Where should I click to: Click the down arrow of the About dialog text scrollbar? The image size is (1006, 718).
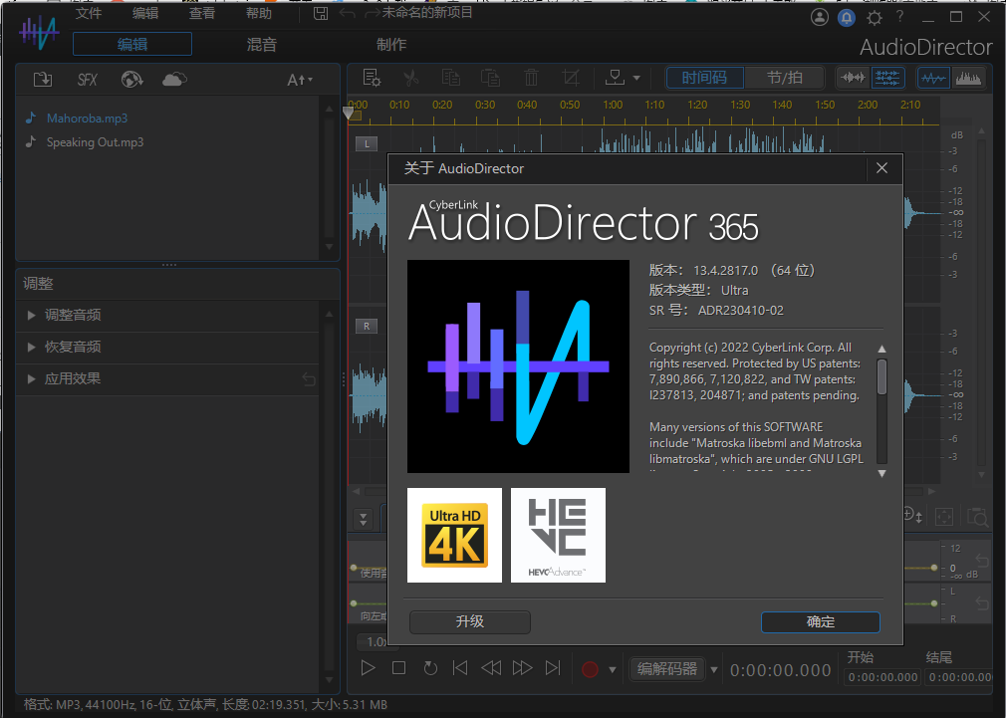point(882,474)
